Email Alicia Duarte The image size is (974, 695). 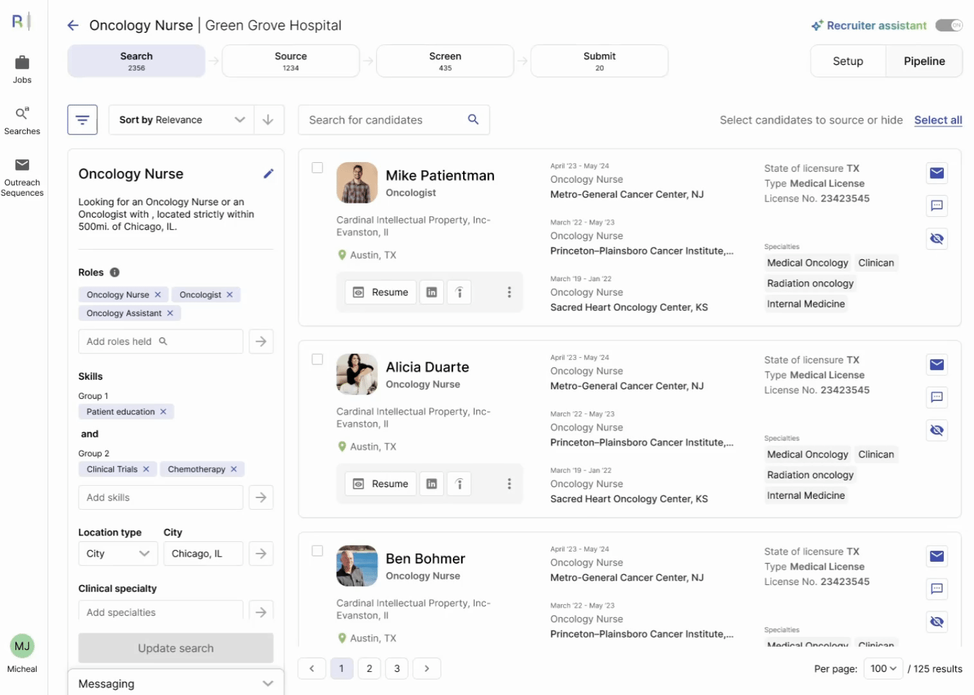click(x=937, y=365)
